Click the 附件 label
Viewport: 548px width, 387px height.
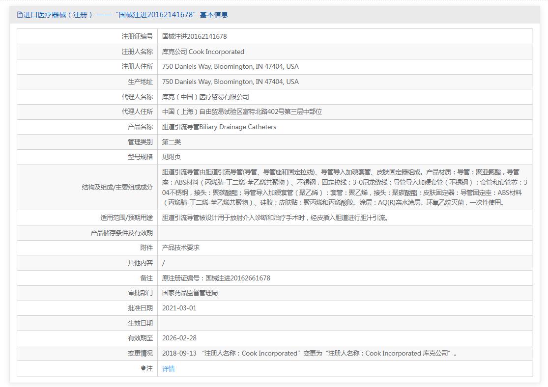pos(146,248)
